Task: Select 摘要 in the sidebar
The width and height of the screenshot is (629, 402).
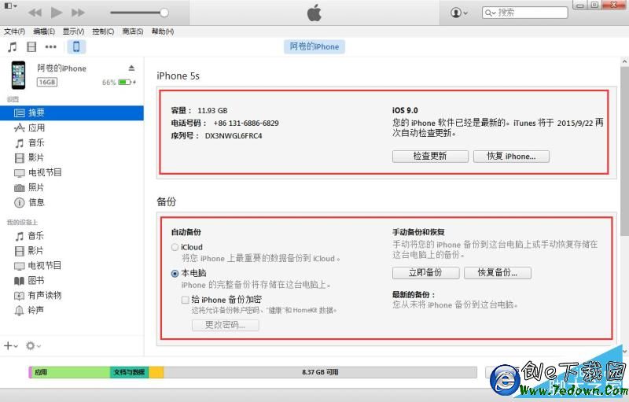Action: (x=72, y=112)
